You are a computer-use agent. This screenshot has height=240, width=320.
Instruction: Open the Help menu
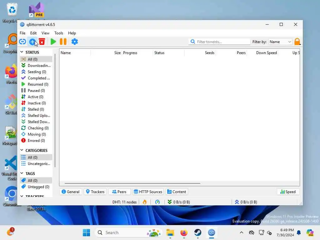[x=72, y=33]
